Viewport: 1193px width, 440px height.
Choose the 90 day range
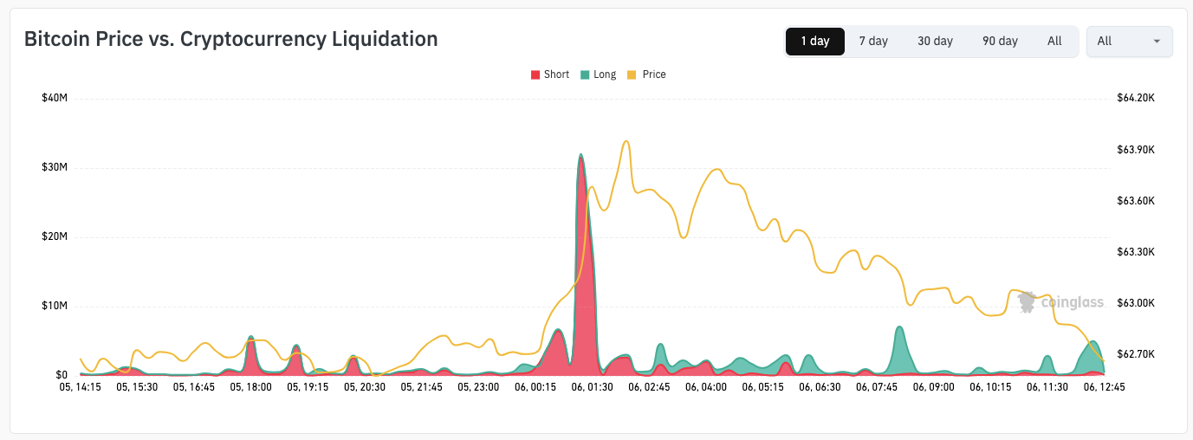click(1000, 41)
